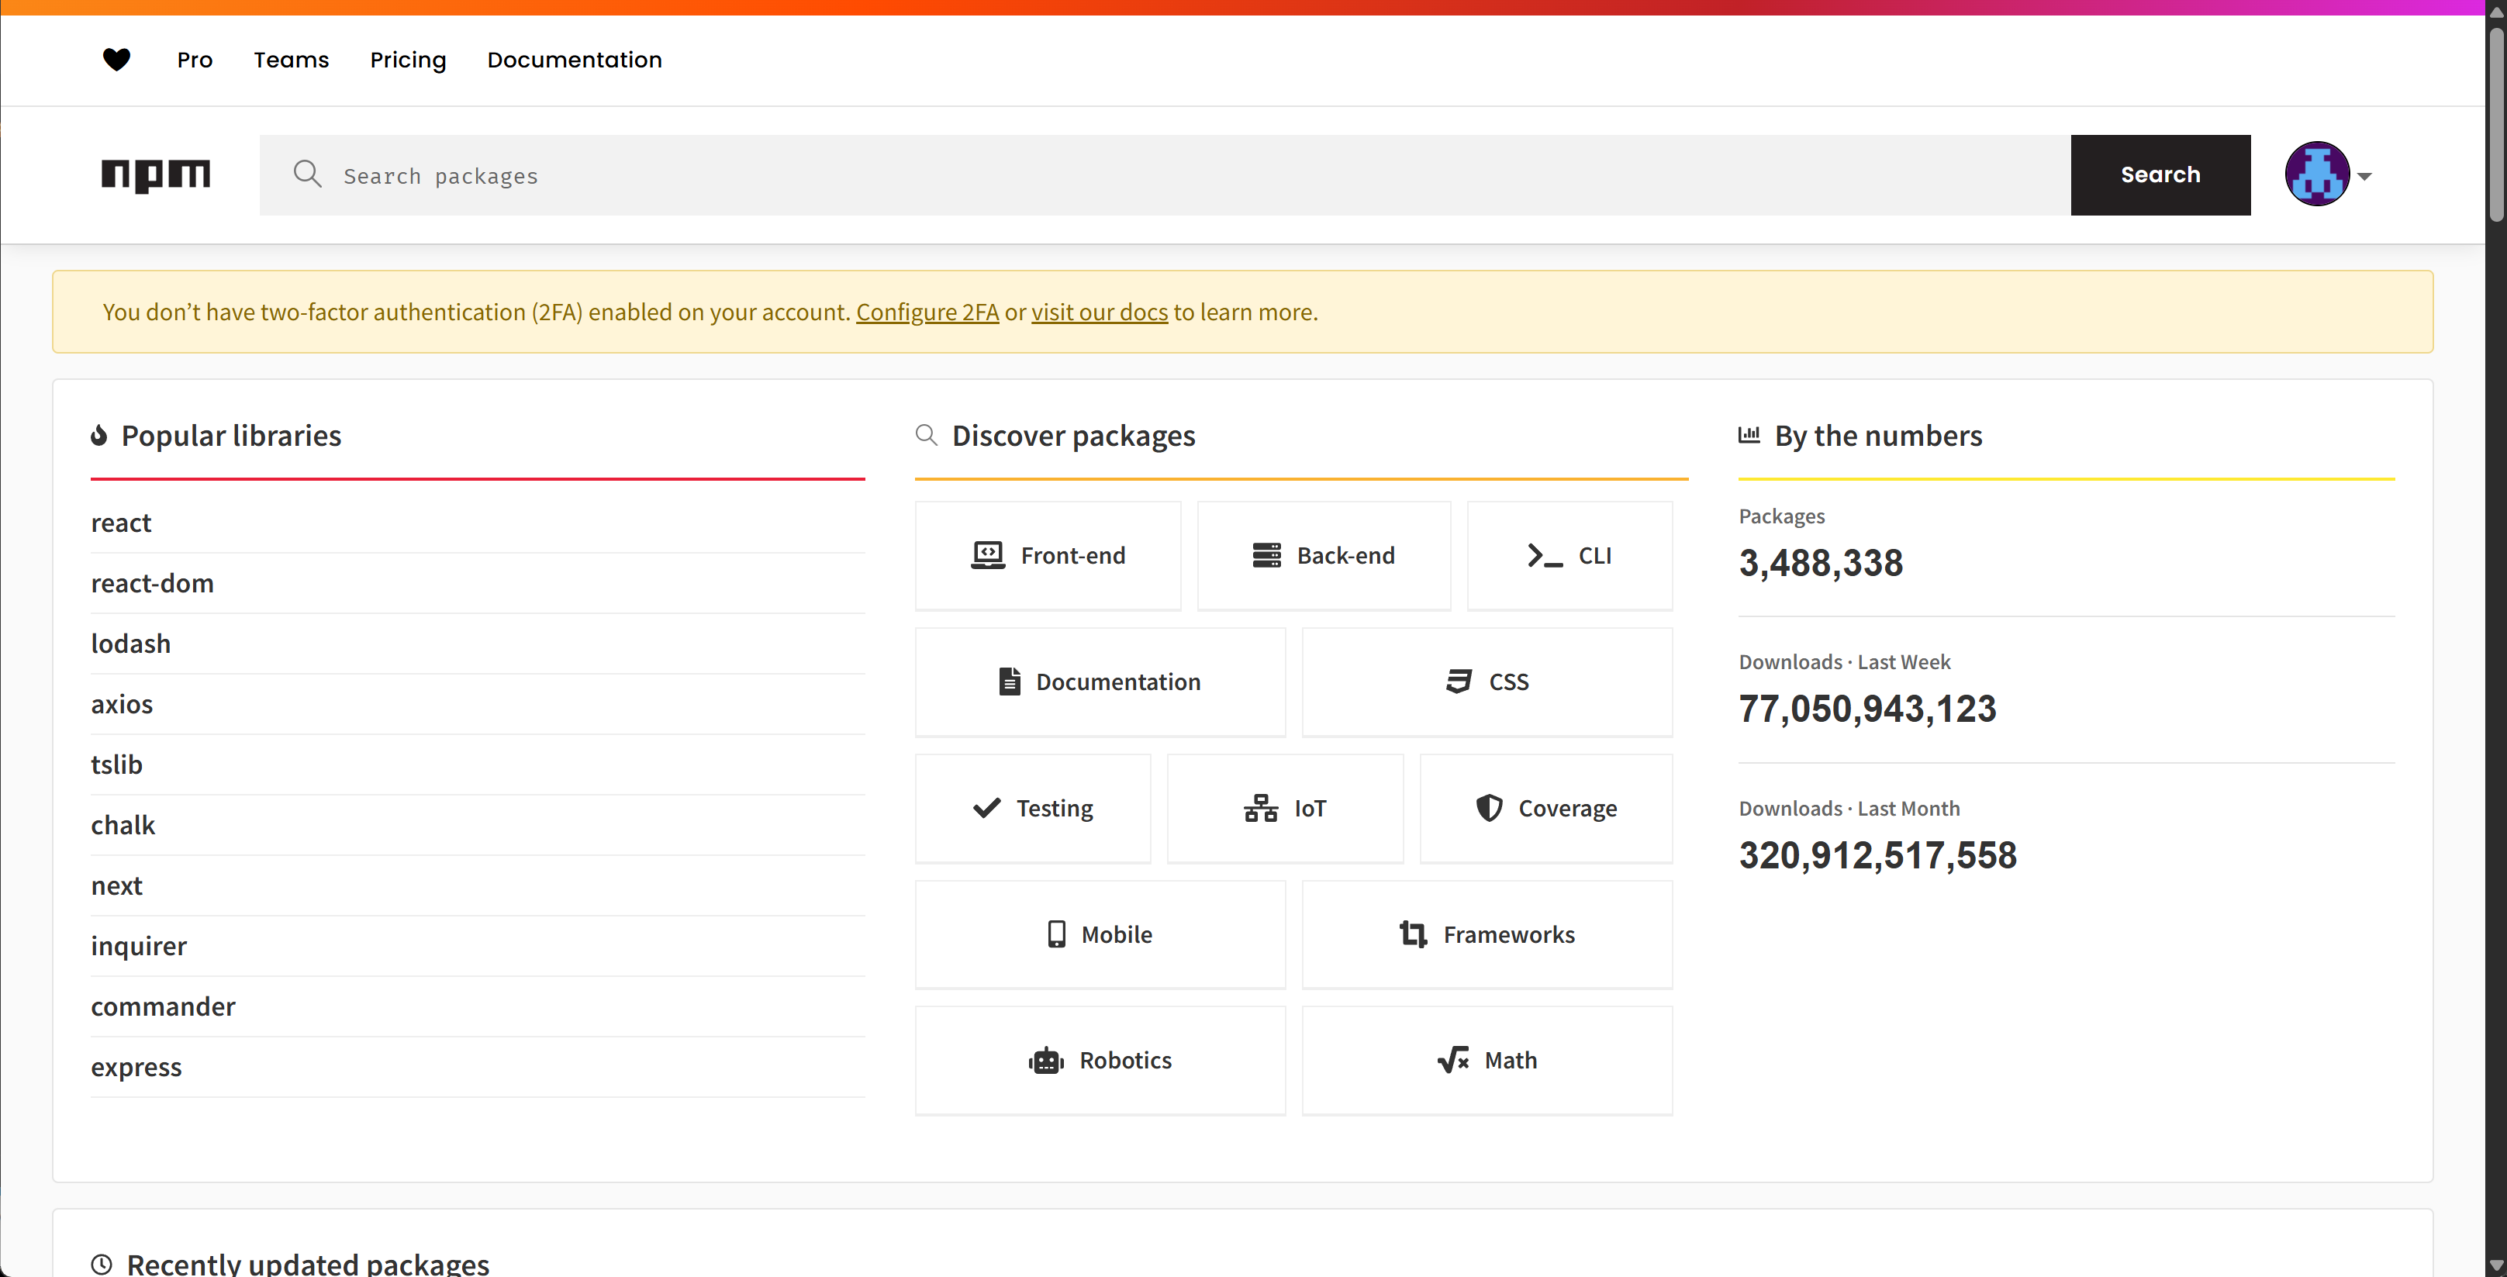Viewport: 2507px width, 1277px height.
Task: Click the Frameworks crop icon
Action: click(1413, 934)
